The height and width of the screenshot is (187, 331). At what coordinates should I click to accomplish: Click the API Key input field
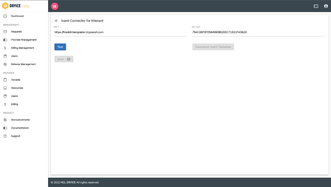pos(258,32)
